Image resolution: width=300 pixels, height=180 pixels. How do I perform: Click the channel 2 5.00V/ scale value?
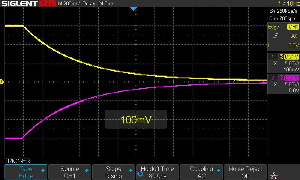[x=292, y=84]
